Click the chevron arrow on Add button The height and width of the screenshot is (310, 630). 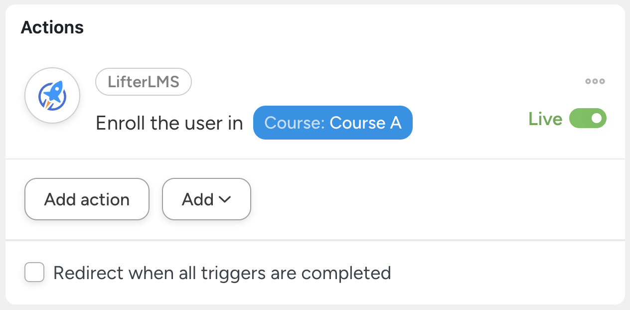(225, 199)
